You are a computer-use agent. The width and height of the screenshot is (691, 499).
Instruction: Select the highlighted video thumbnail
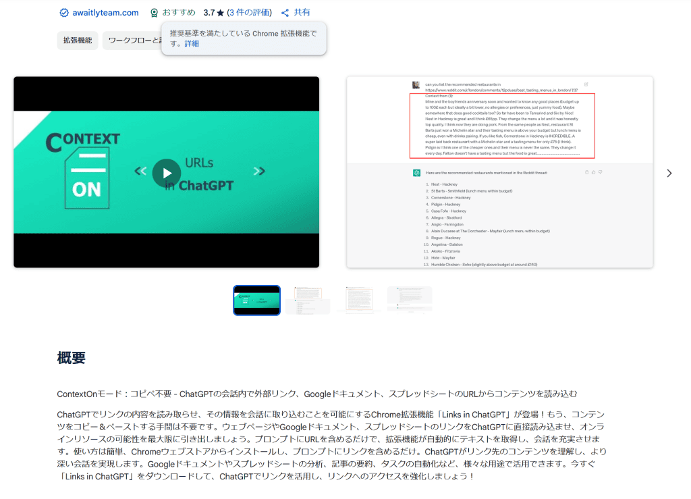click(256, 298)
